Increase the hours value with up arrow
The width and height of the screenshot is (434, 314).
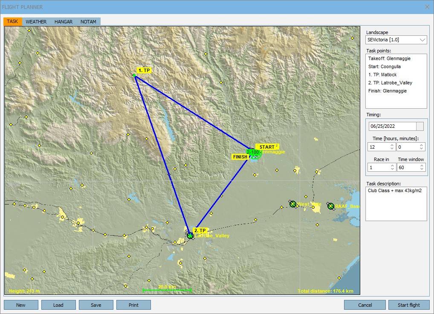tap(392, 145)
